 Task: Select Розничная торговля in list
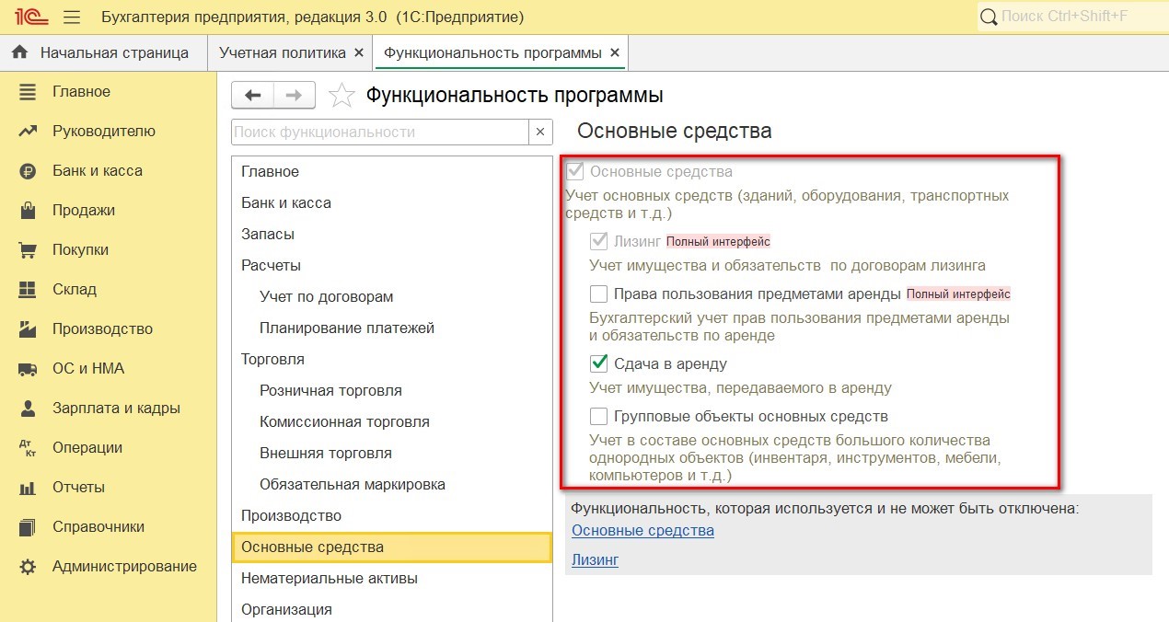pyautogui.click(x=392, y=391)
